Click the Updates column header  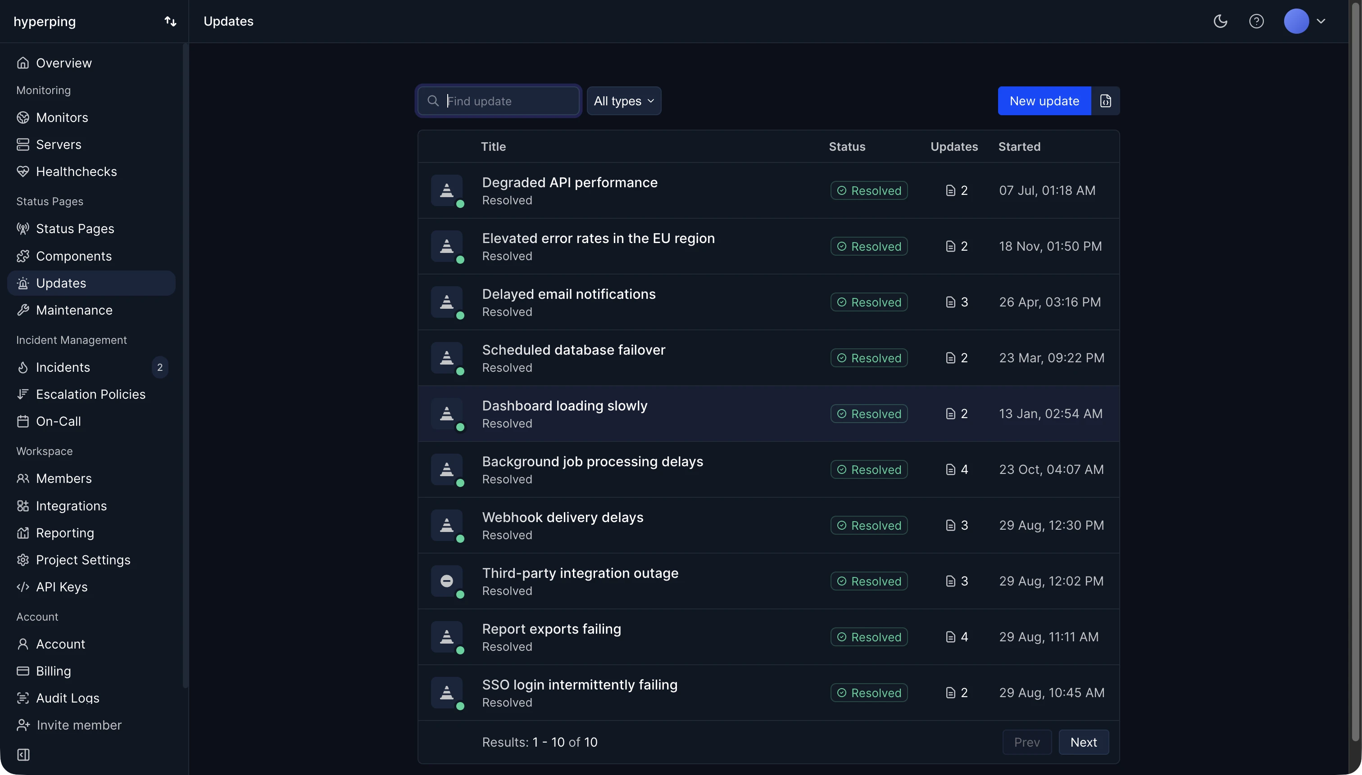tap(954, 146)
